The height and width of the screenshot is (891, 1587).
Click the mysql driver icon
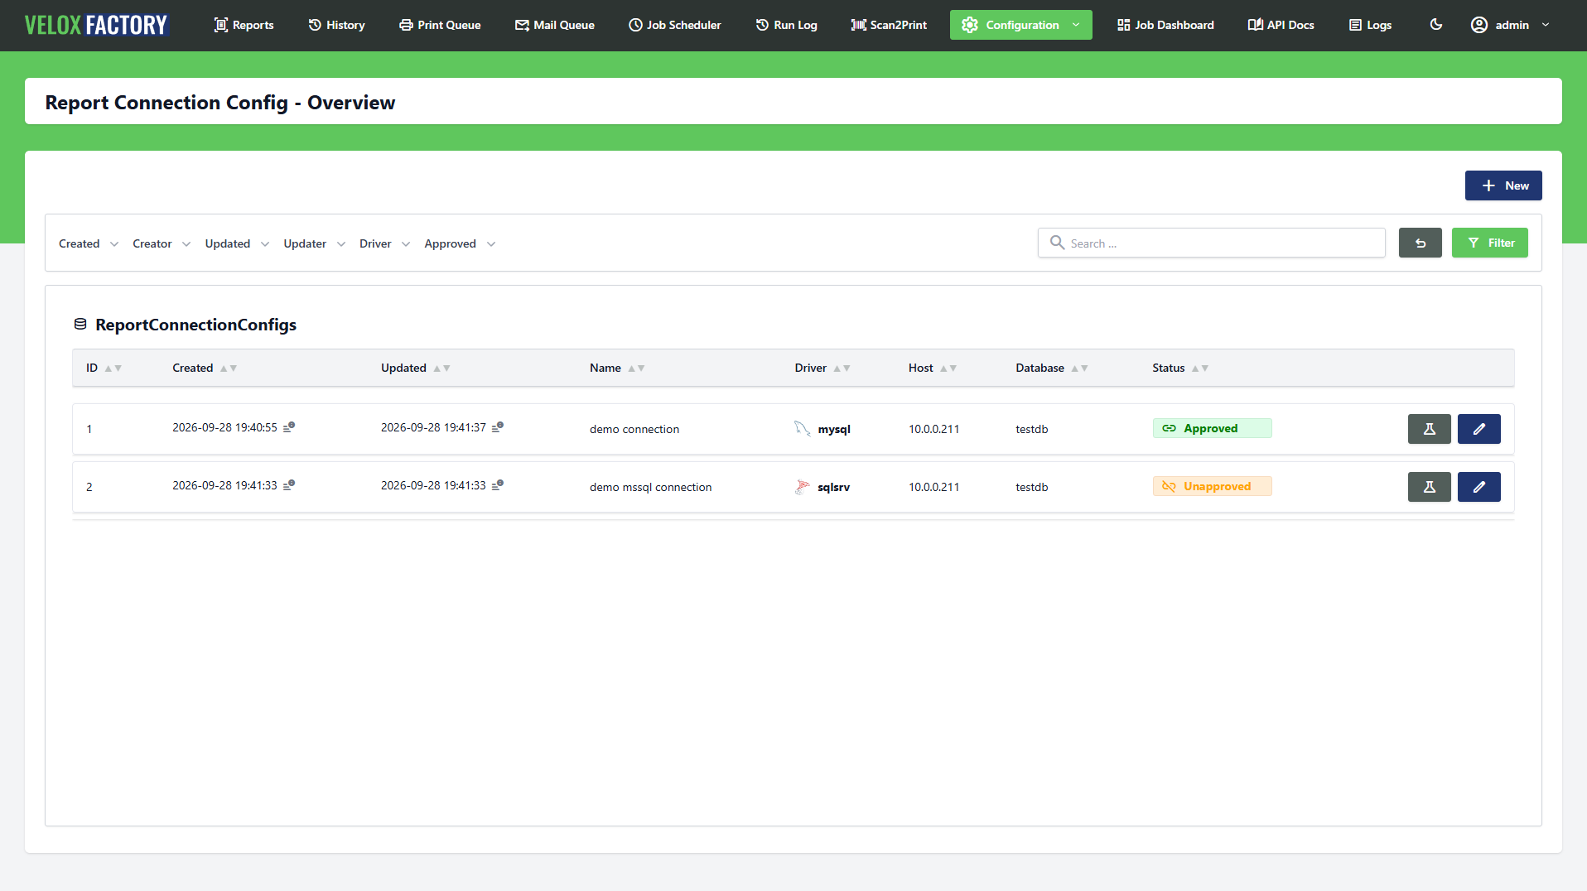pos(802,428)
